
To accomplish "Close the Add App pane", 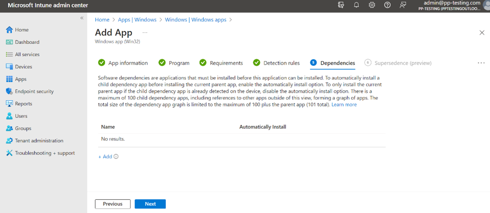I will click(x=481, y=33).
